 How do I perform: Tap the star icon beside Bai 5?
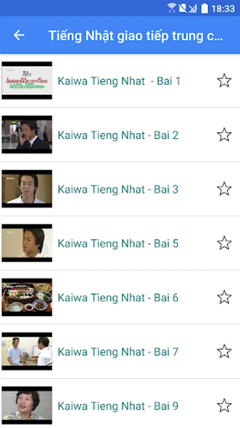point(224,243)
